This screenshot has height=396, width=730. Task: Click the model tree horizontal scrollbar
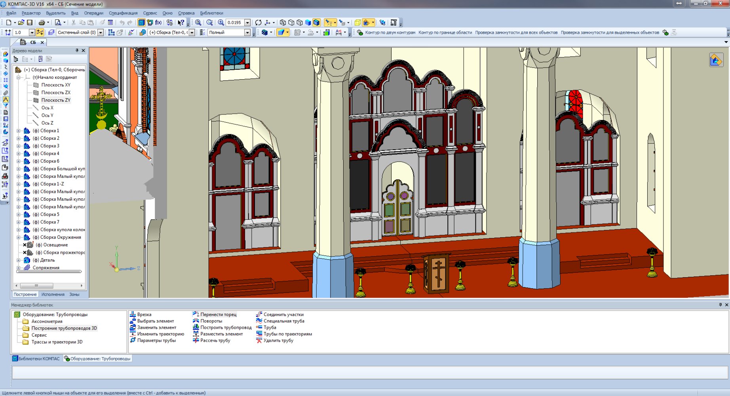coord(36,286)
